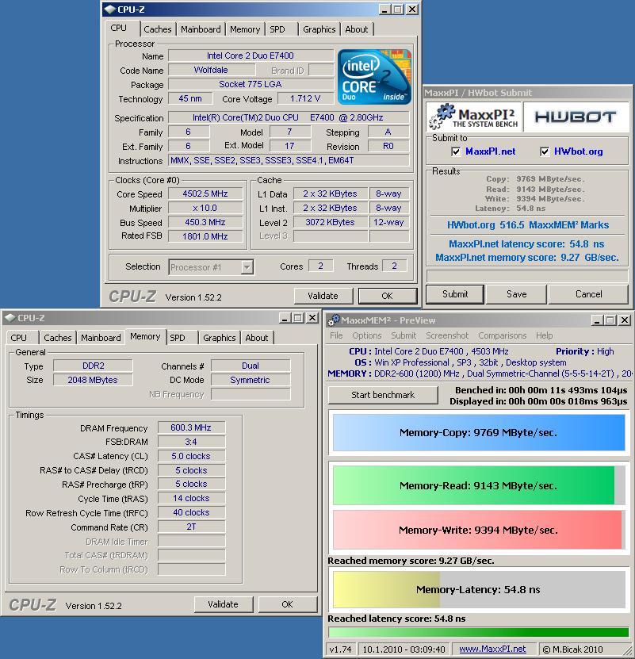Toggle the HWbot.org submit checkbox

(x=545, y=151)
